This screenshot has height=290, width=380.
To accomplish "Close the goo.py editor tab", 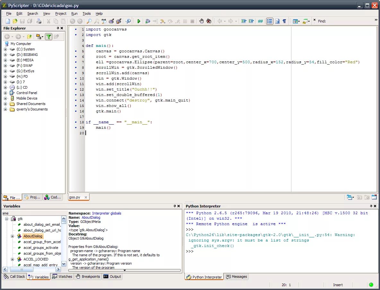I will [86, 198].
